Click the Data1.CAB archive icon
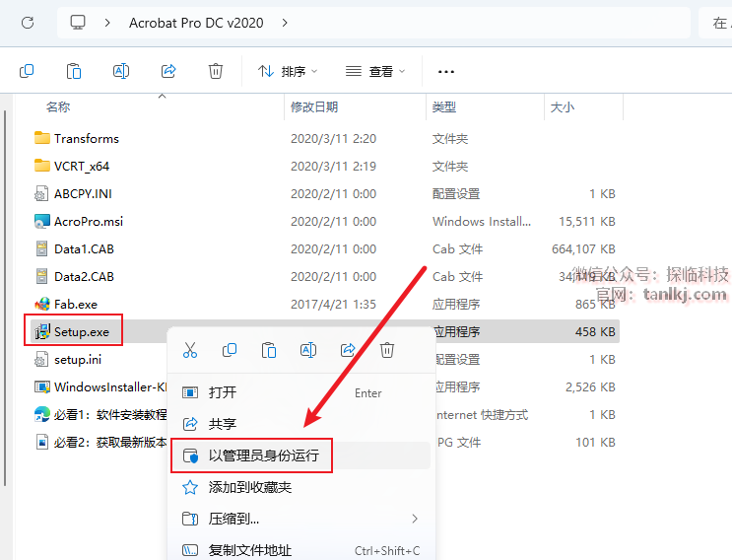 [41, 248]
